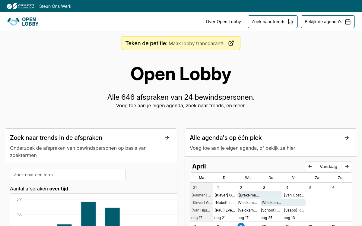Go to previous month with the left arrow
This screenshot has width=362, height=226.
click(x=310, y=166)
